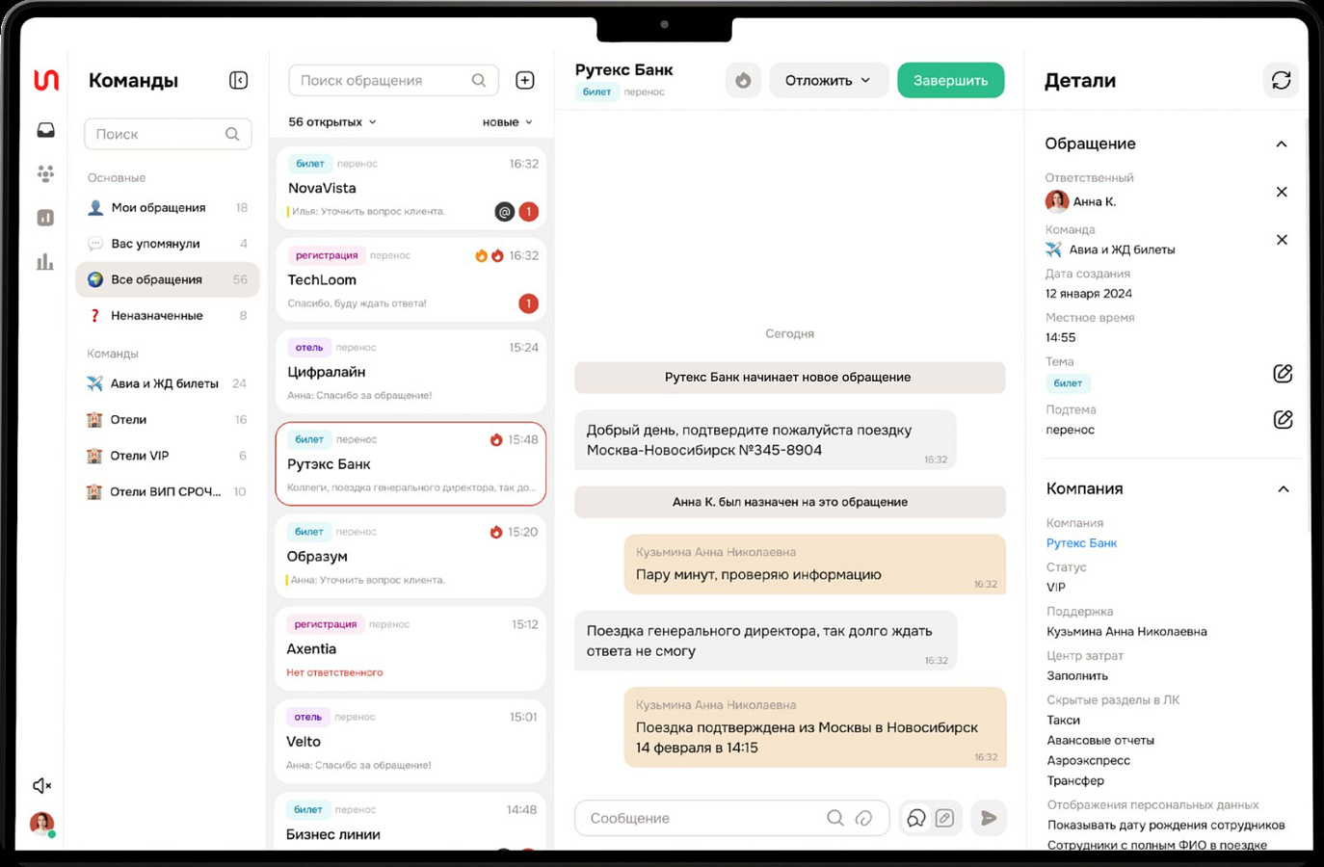Viewport: 1324px width, 867px height.
Task: Select Все обращения
Action: click(168, 279)
